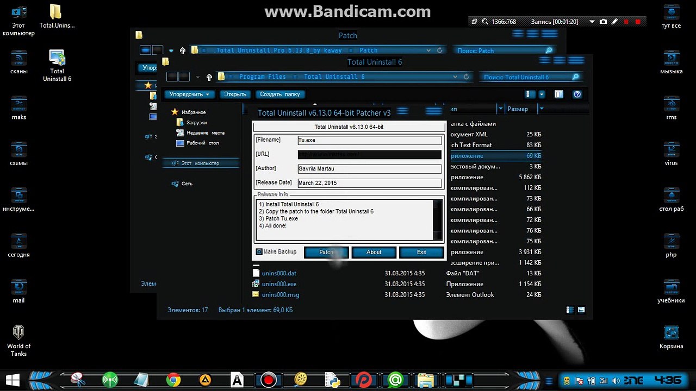Click the Поиск: Total Uninstall 6 search box
The image size is (696, 391).
532,77
